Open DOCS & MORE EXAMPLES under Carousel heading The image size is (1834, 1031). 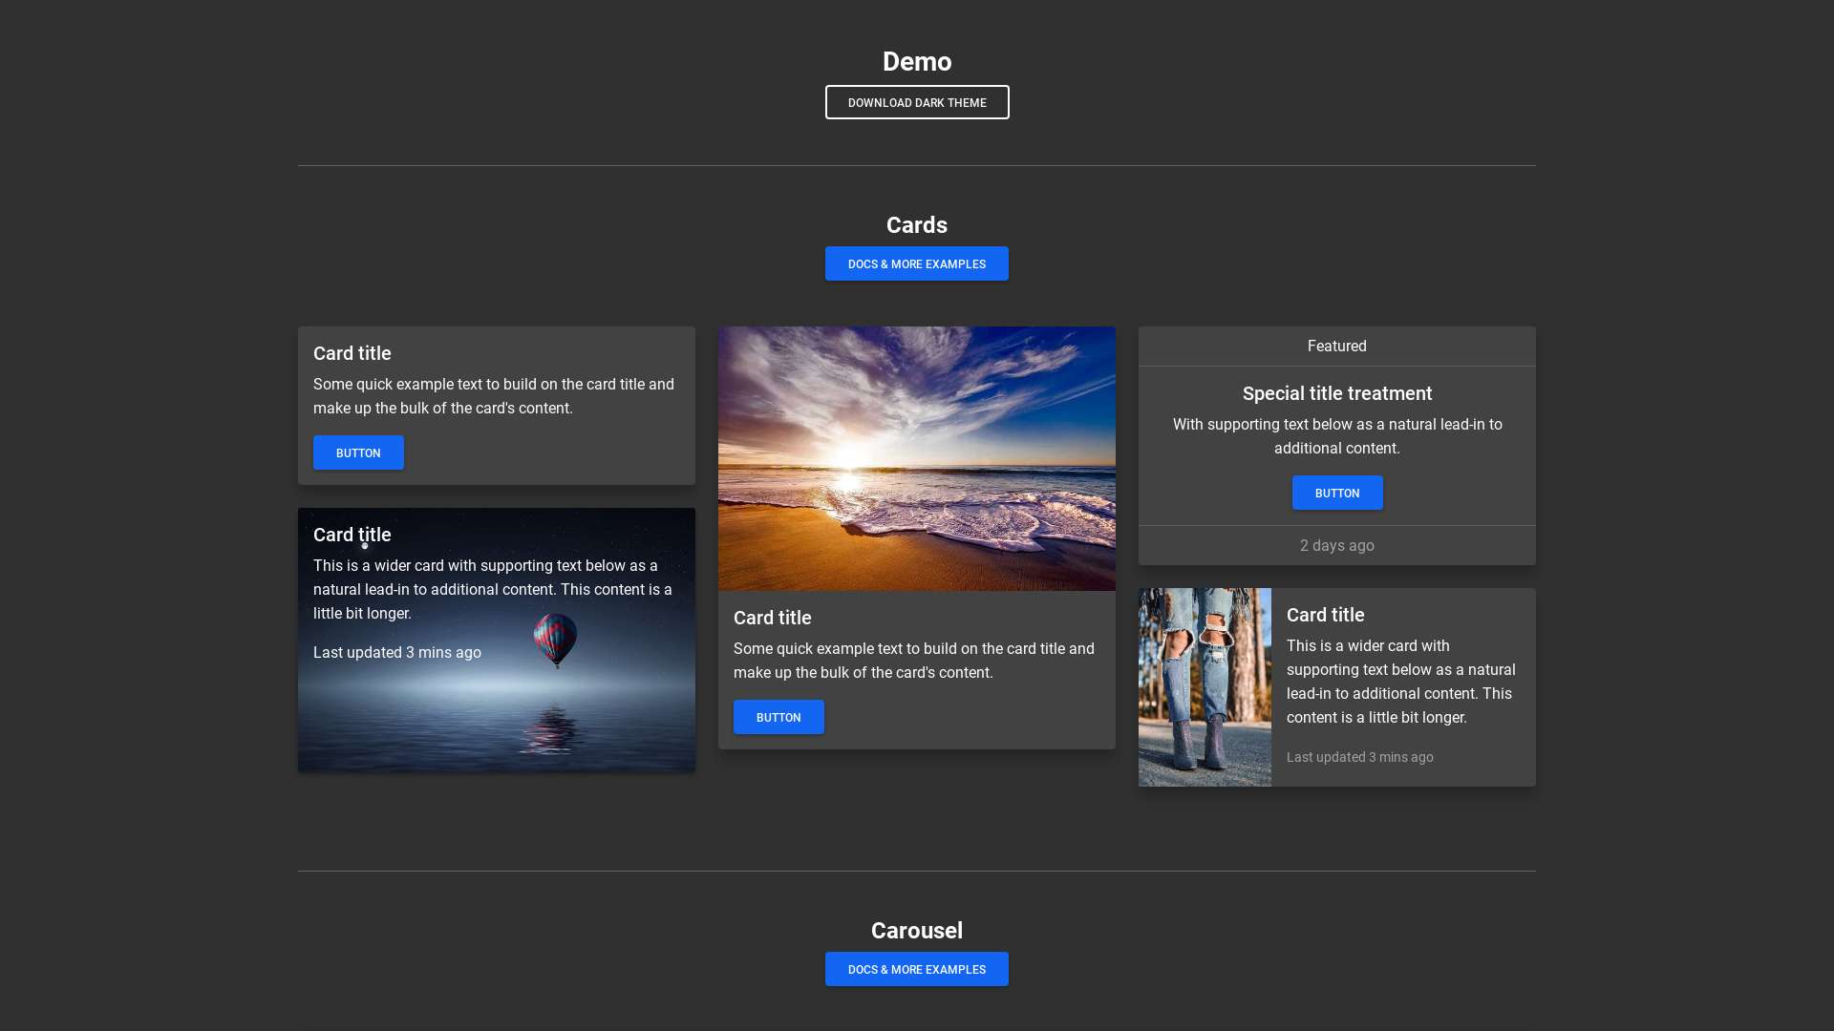point(916,969)
